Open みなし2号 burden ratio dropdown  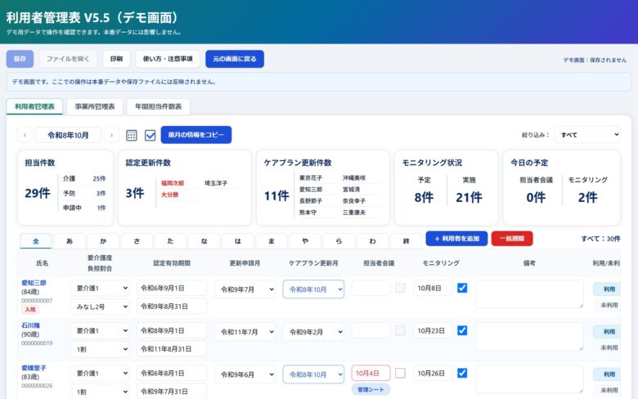coord(100,307)
